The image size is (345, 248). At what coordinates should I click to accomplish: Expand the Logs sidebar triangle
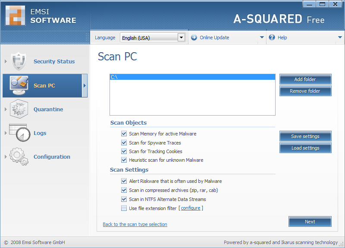pyautogui.click(x=6, y=133)
